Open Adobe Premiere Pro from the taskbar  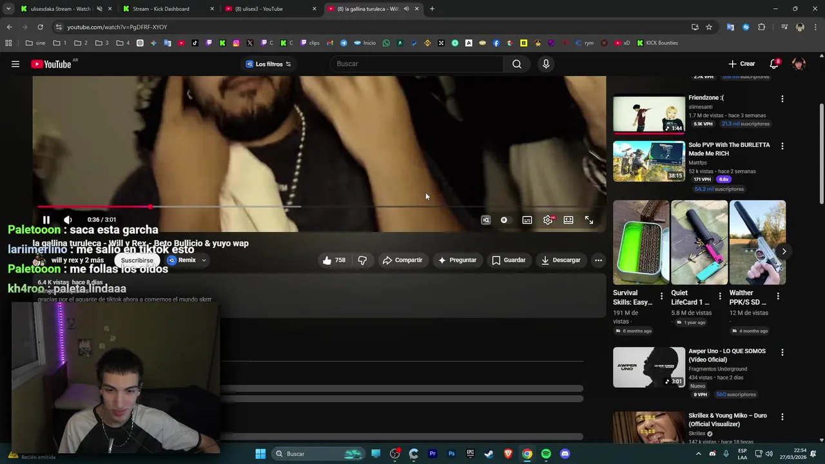[432, 454]
